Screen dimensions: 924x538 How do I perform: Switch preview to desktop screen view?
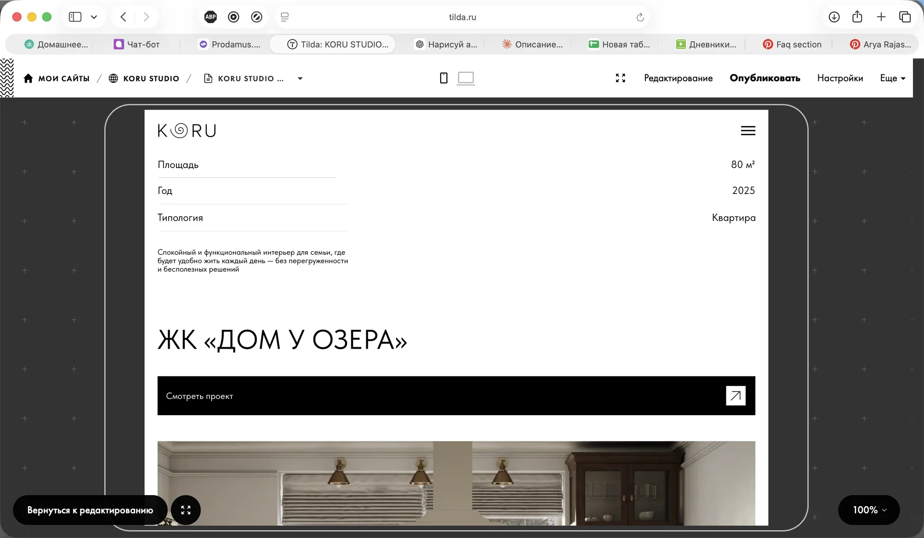tap(466, 78)
